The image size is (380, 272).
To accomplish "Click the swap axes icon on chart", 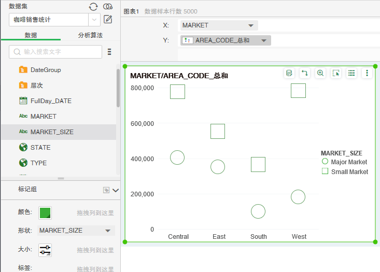I will tap(305, 73).
